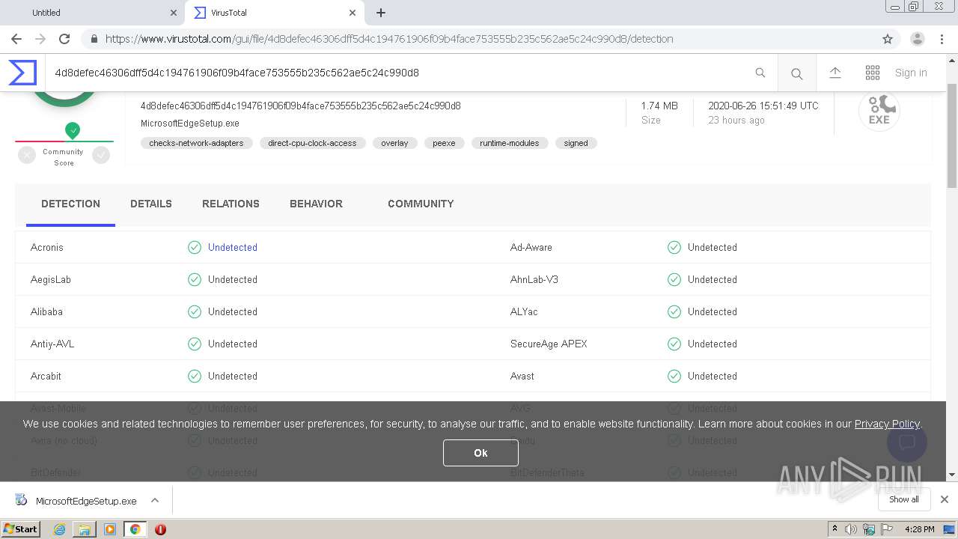Screen dimensions: 958x539
Task: Open the COMMUNITY tab
Action: pos(421,204)
